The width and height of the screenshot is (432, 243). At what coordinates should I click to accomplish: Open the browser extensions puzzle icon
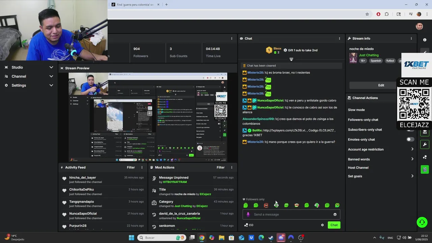click(387, 14)
